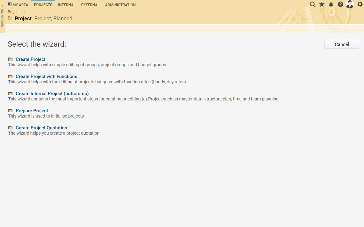Show notifications bell icon
This screenshot has width=364, height=227.
[331, 4]
